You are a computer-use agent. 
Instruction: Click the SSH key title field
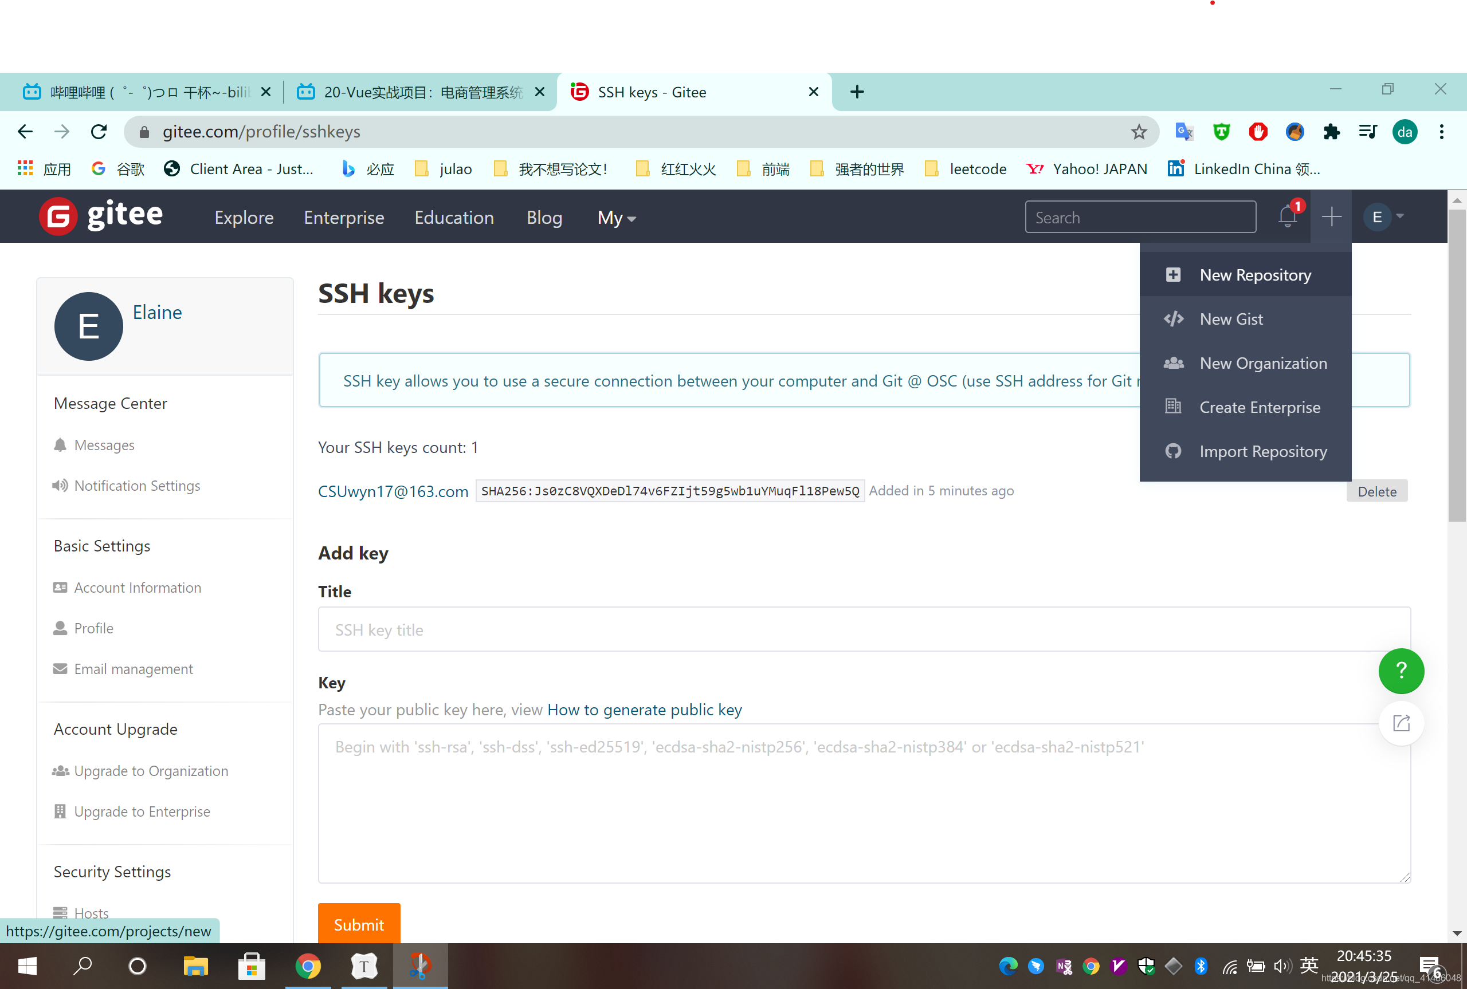(x=864, y=629)
